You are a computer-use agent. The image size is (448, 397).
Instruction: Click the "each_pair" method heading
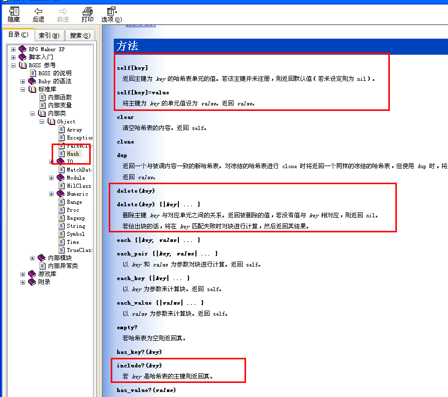[133, 253]
